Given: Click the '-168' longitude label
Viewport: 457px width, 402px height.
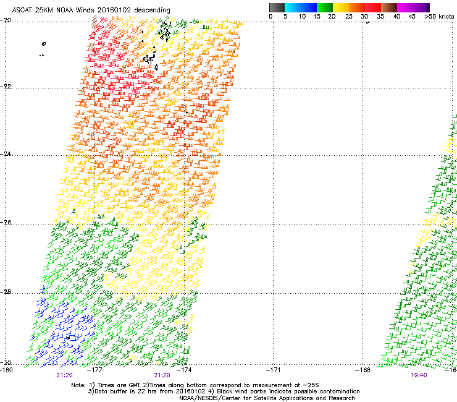Looking at the screenshot, I should coord(363,370).
